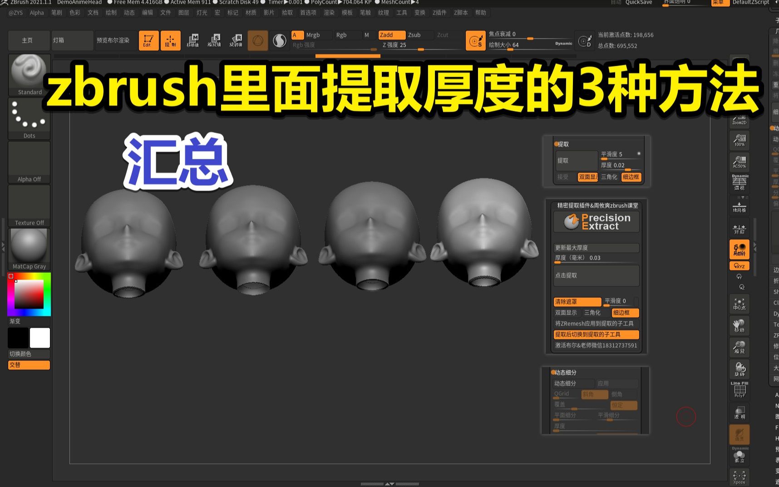
Task: Open the Standard brush picker
Action: tap(29, 75)
